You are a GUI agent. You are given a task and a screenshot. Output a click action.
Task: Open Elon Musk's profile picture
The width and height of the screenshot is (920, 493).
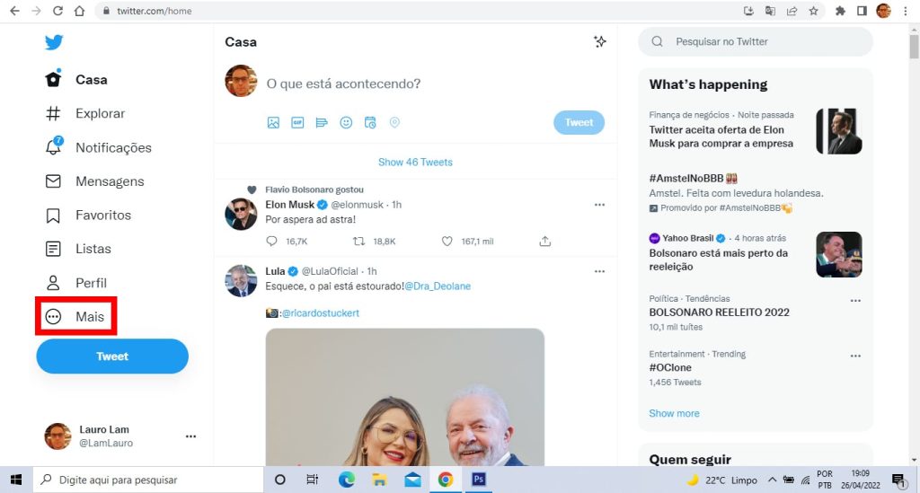pos(241,214)
